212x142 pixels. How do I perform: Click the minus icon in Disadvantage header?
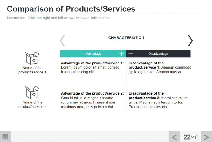131,54
